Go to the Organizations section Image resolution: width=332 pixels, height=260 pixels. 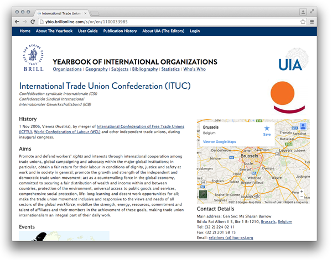[x=67, y=69]
